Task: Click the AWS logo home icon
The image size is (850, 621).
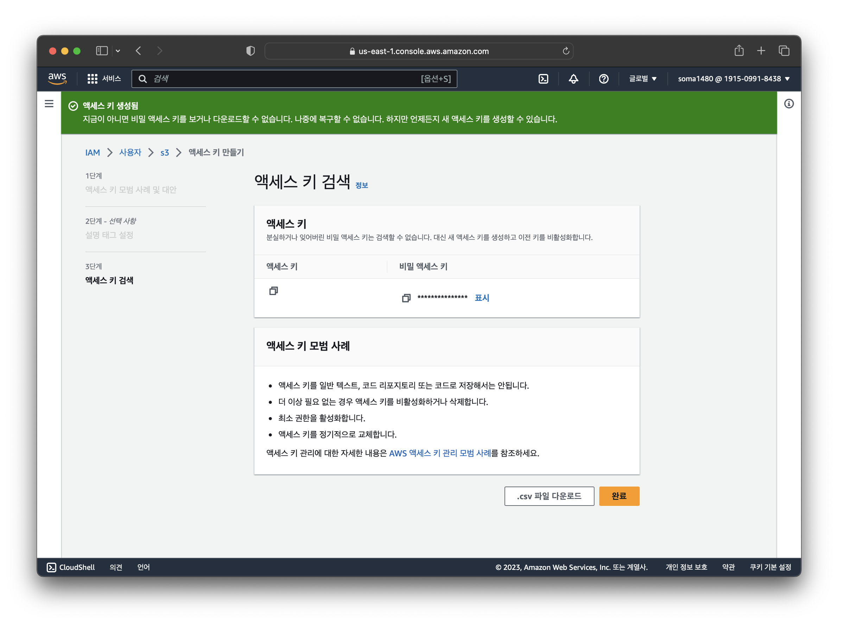Action: (57, 79)
